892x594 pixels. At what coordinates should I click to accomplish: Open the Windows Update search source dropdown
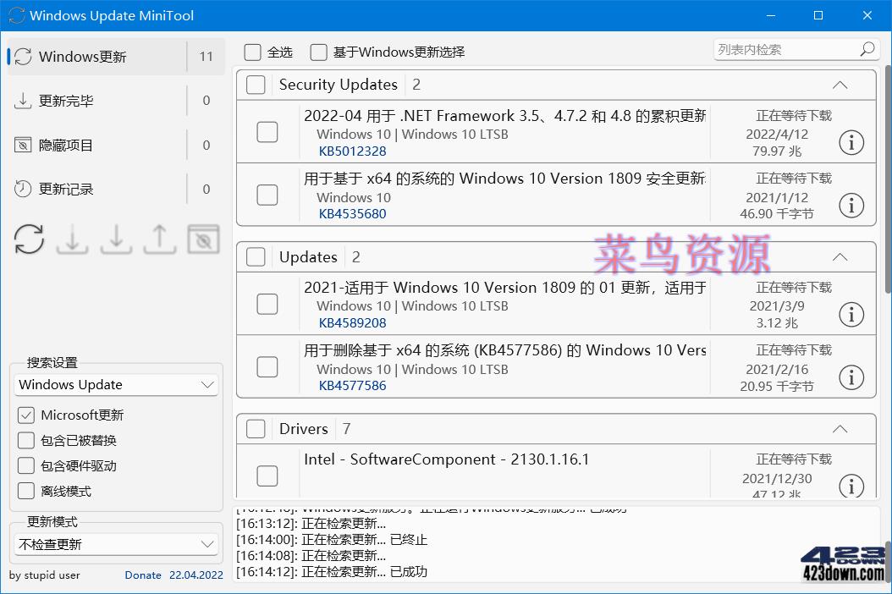tap(116, 384)
